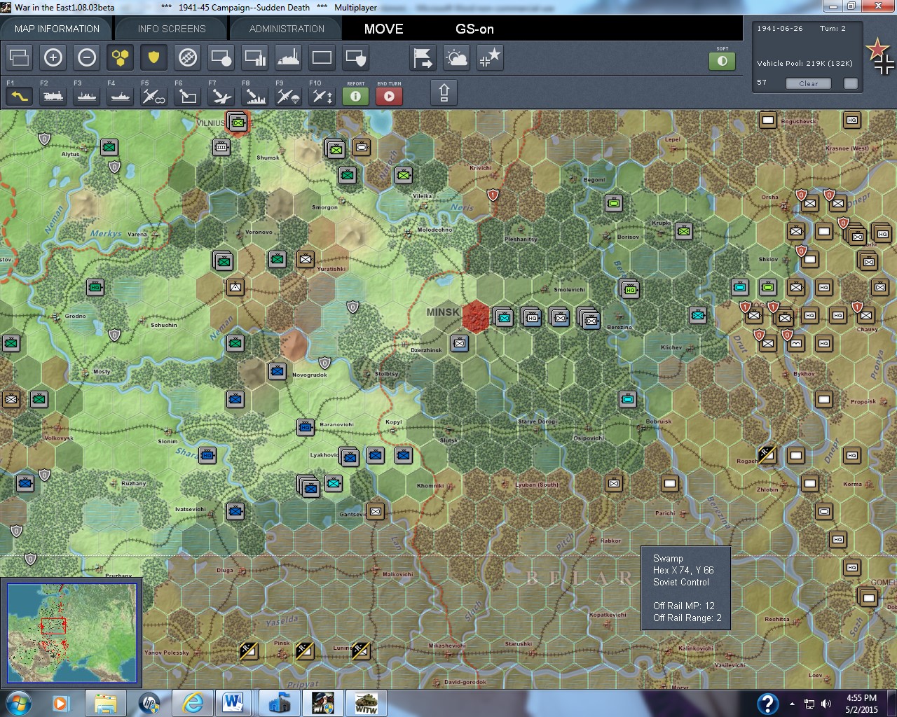Select the unit counter at Vilnius
Image resolution: width=897 pixels, height=717 pixels.
(238, 123)
